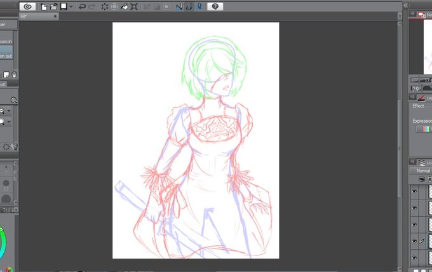
Task: Create a copy of the current sub tool
Action: coord(6,75)
